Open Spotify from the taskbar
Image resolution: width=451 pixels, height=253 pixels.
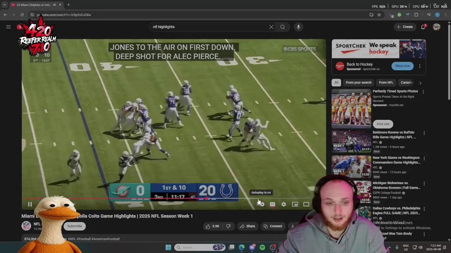click(x=262, y=247)
